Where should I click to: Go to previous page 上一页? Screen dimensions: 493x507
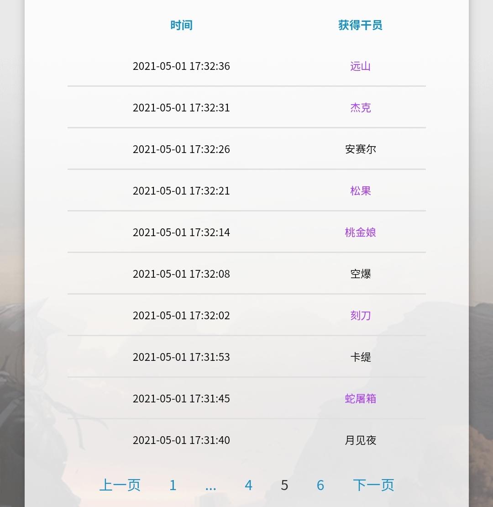(120, 485)
